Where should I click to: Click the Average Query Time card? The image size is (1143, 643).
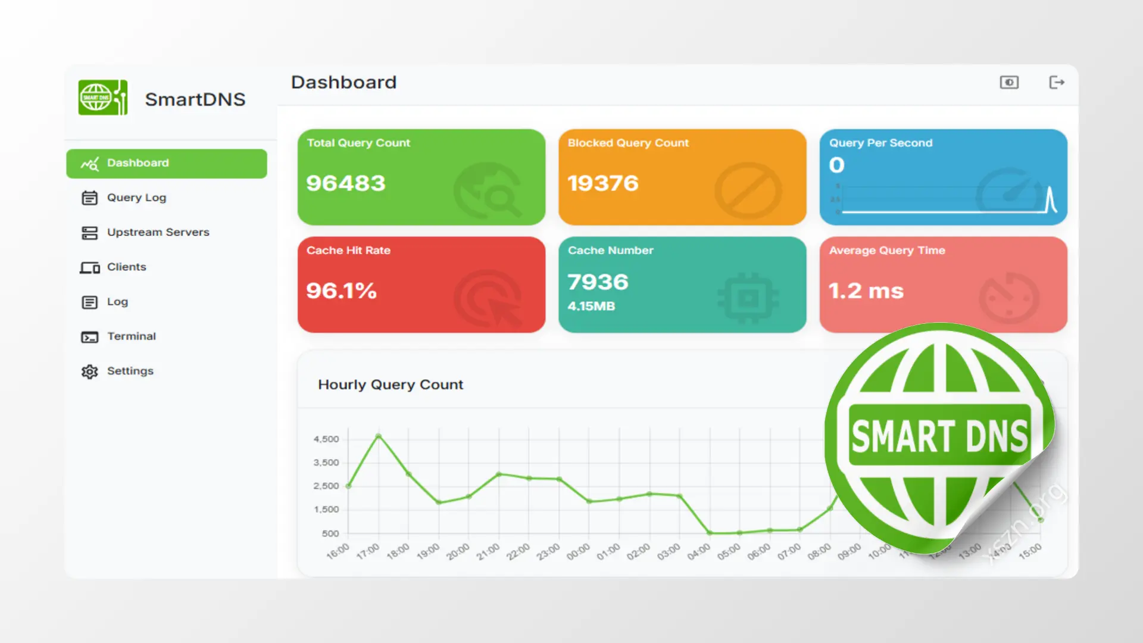tap(944, 285)
